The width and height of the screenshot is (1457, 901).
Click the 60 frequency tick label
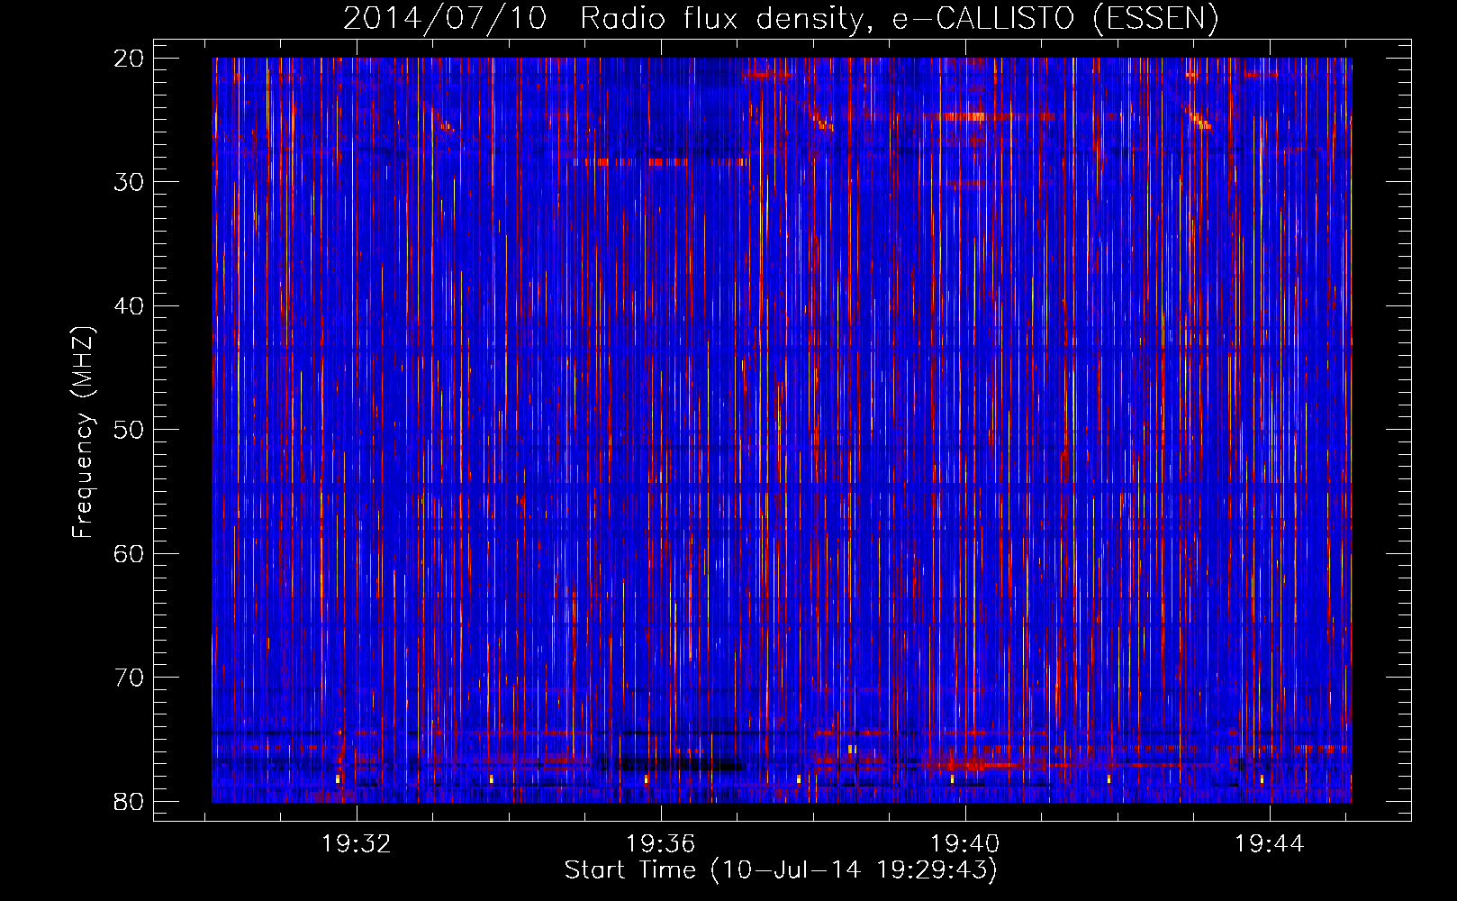tap(129, 553)
